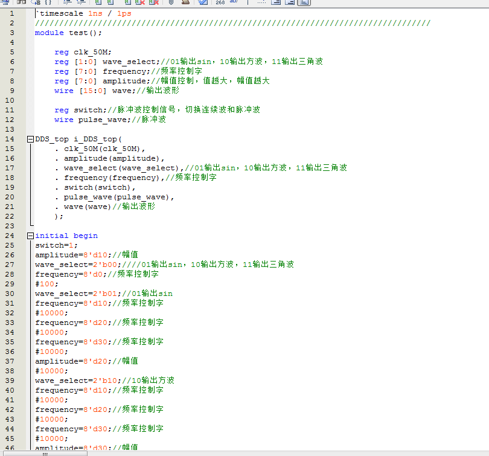Click the rightmost bookmark icon with red X
The image size is (489, 456).
pyautogui.click(x=154, y=2)
